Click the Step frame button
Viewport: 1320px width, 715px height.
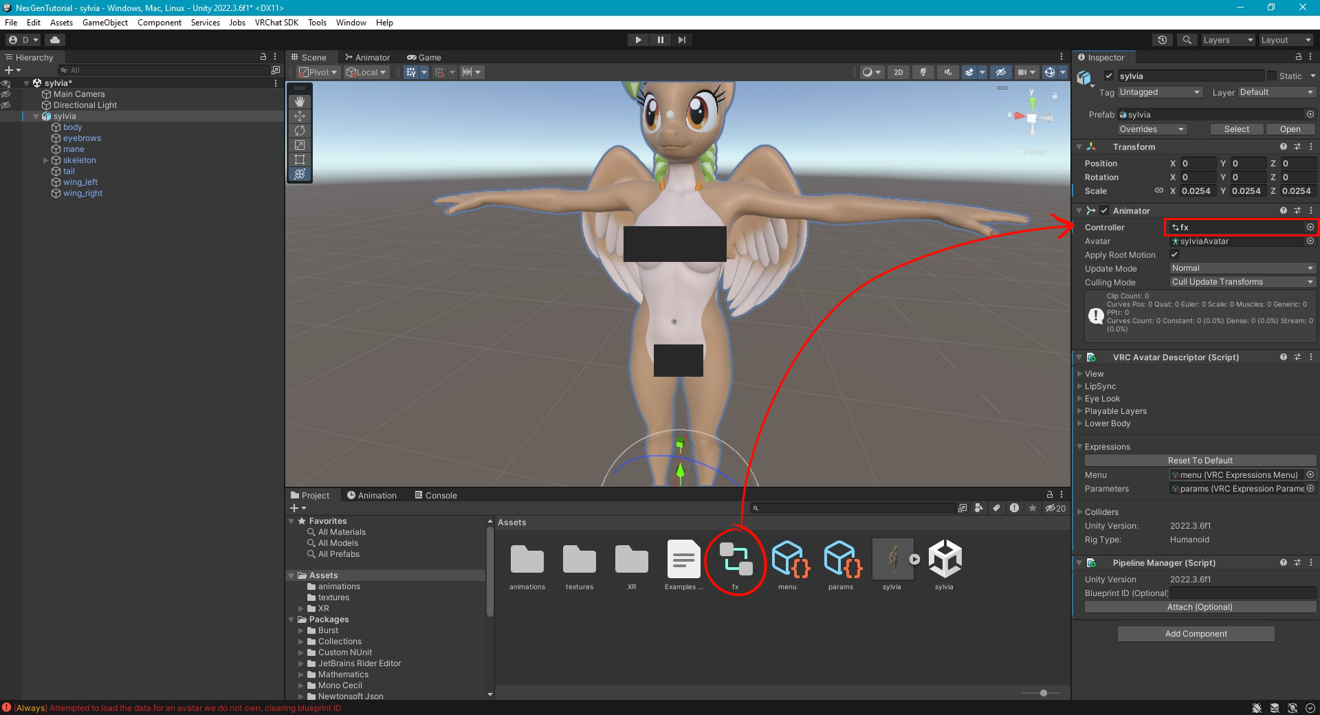click(682, 40)
